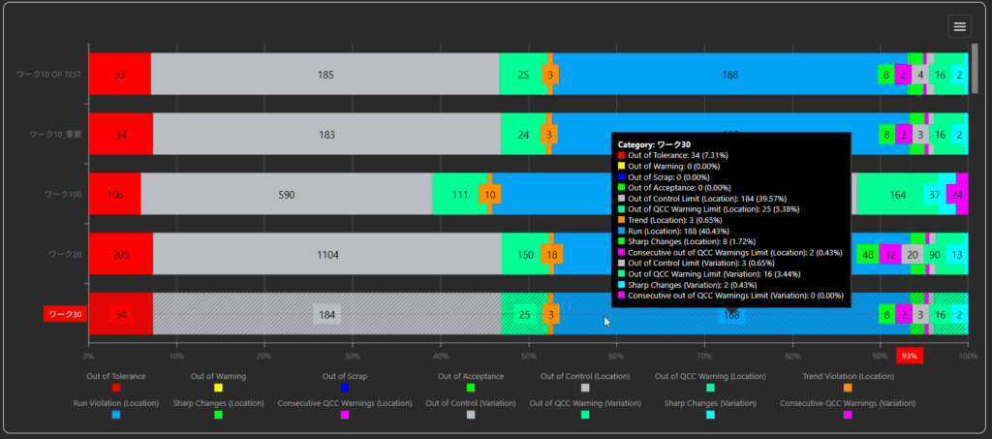992x439 pixels.
Task: Select the ワーク30 category axis label
Action: (x=64, y=314)
